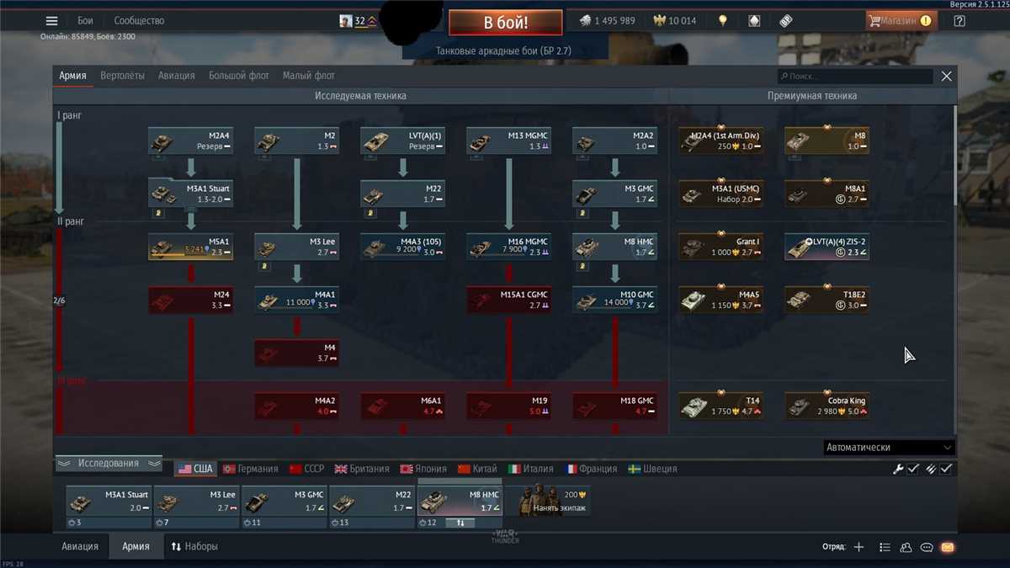1010x568 pixels.
Task: Select the locked M18 GMC vehicle
Action: pos(614,406)
